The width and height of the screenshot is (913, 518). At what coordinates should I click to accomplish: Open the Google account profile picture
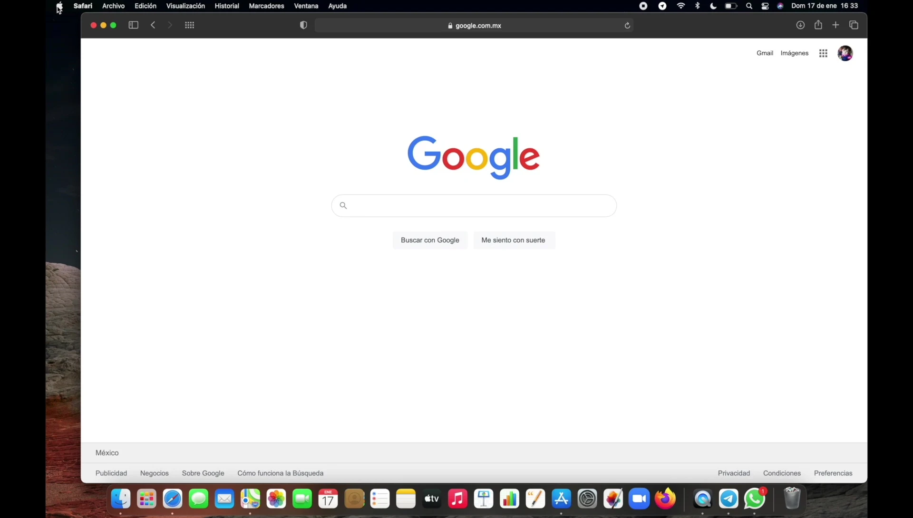click(x=845, y=53)
